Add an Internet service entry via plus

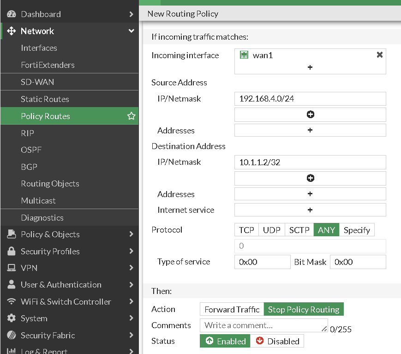coord(310,210)
